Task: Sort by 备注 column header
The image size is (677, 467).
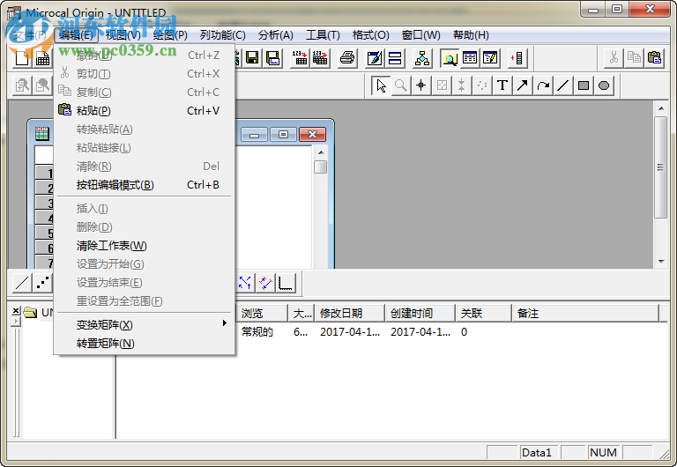Action: pos(585,314)
